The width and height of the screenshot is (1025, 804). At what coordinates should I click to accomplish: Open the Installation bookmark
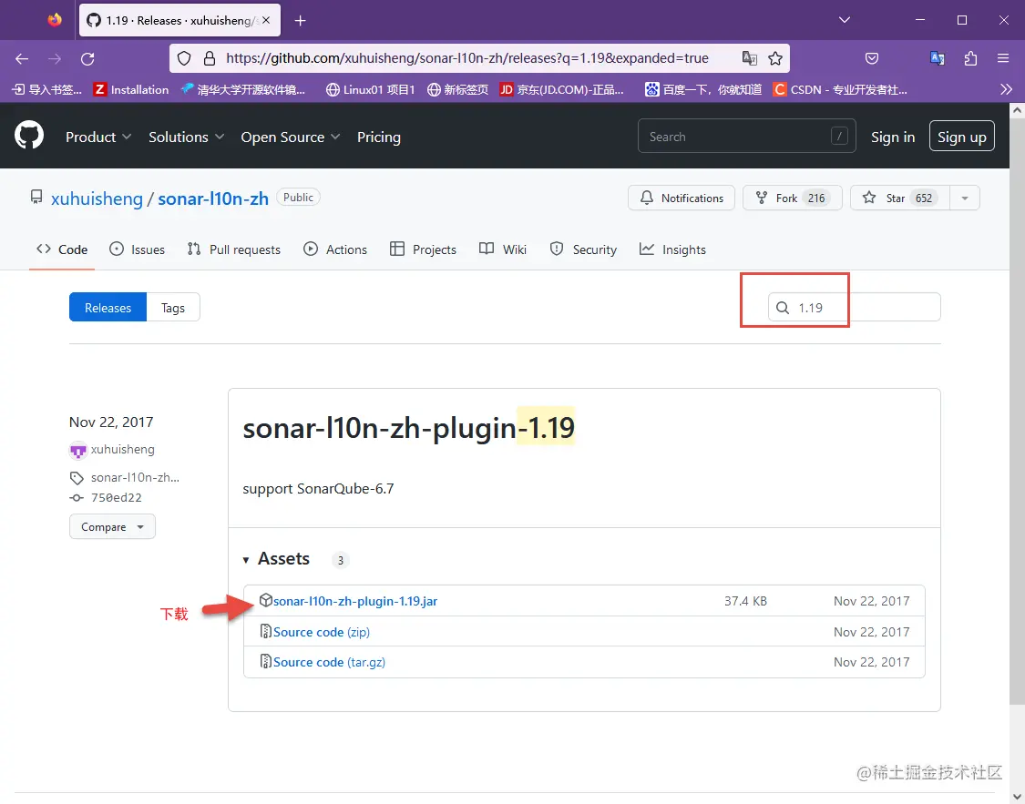click(131, 89)
